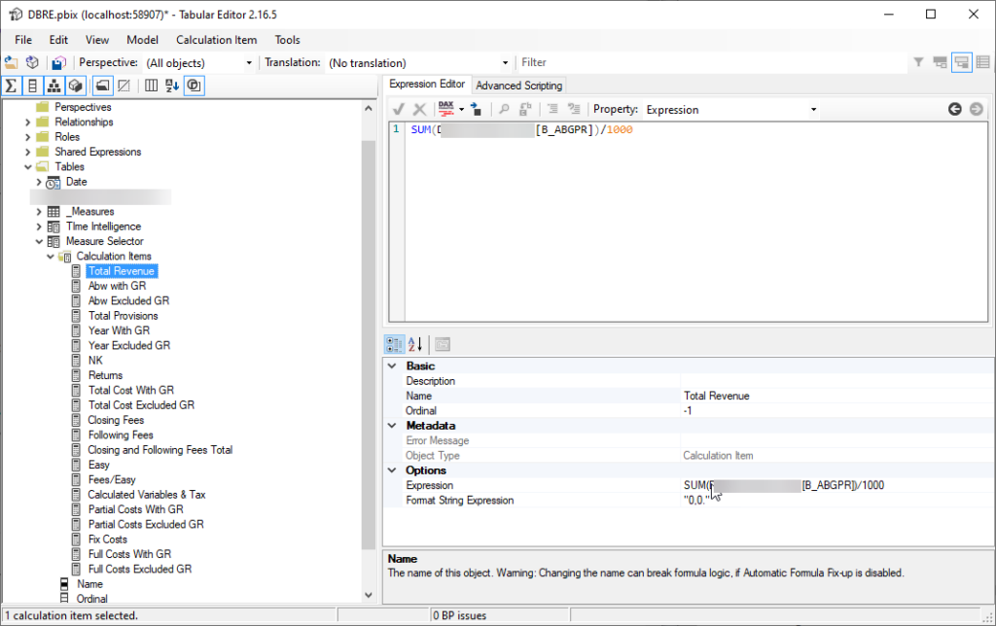This screenshot has width=996, height=626.
Task: Expand the Date table
Action: 39,182
